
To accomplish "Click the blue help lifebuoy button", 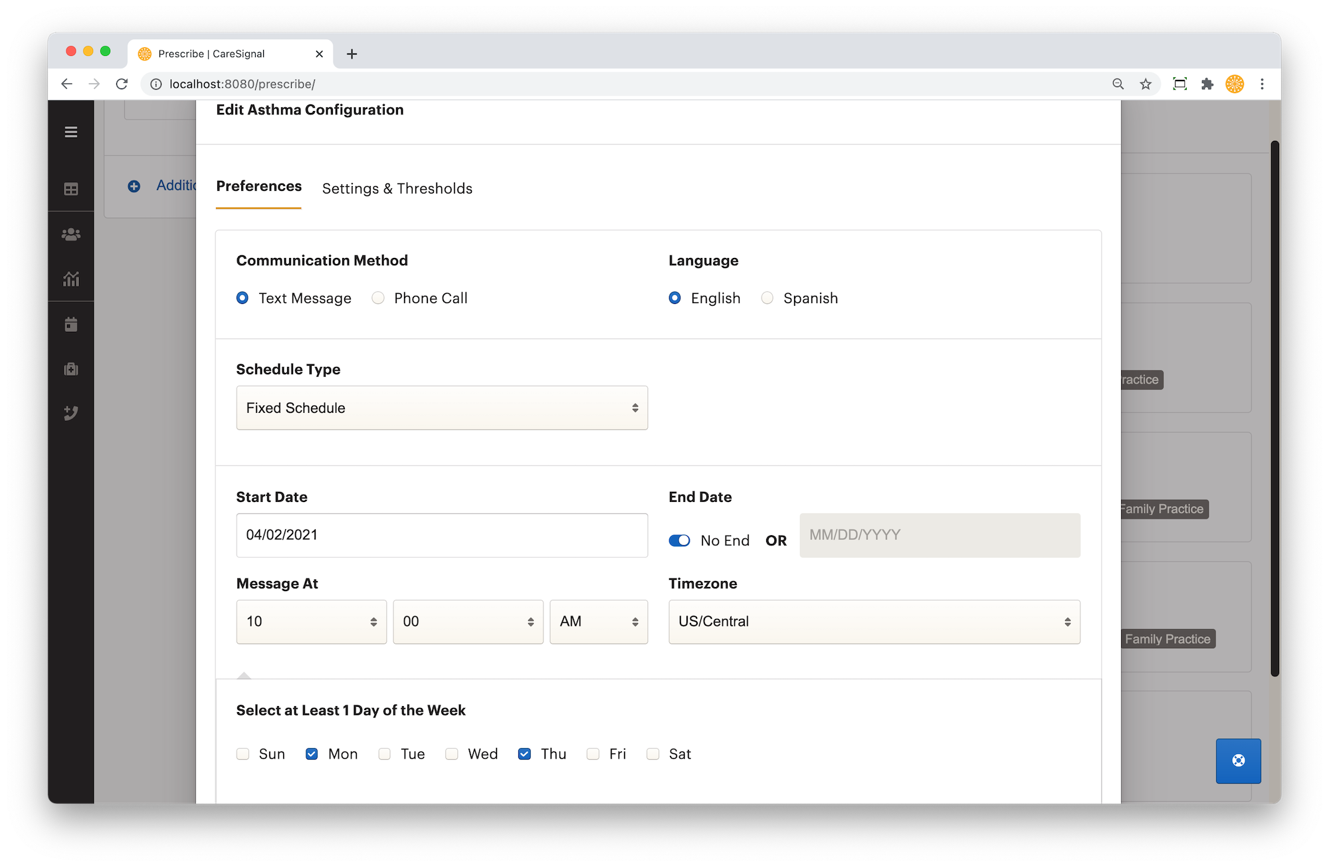I will pyautogui.click(x=1238, y=761).
